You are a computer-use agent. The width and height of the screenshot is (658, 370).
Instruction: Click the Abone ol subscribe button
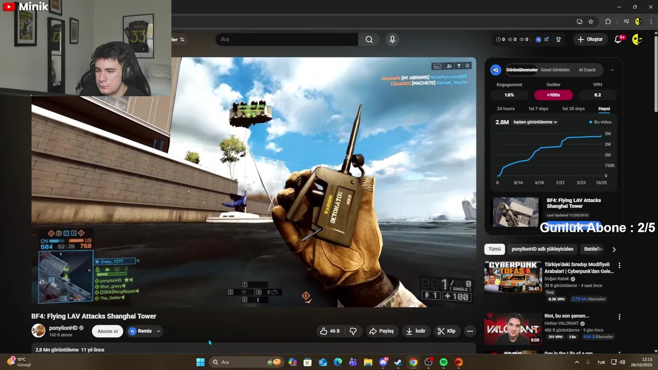108,331
